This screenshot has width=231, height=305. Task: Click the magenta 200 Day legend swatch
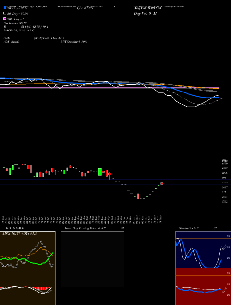[x=5, y=18]
